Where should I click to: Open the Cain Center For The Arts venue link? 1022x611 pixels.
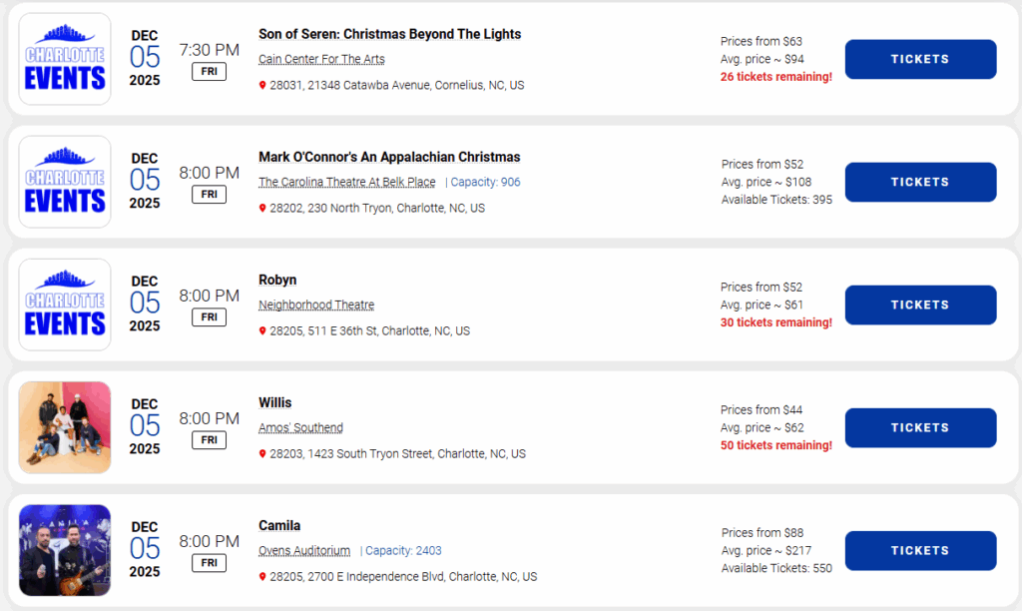[321, 59]
